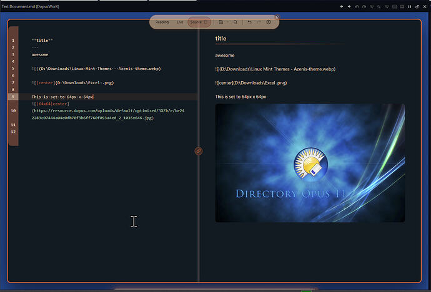
Task: Go to next file with right arrow
Action: [349, 6]
